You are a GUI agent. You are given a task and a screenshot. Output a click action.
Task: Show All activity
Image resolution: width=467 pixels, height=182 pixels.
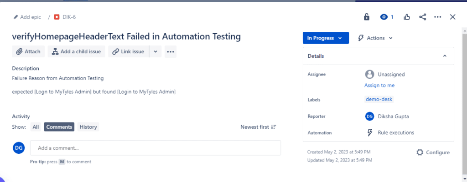pos(36,127)
